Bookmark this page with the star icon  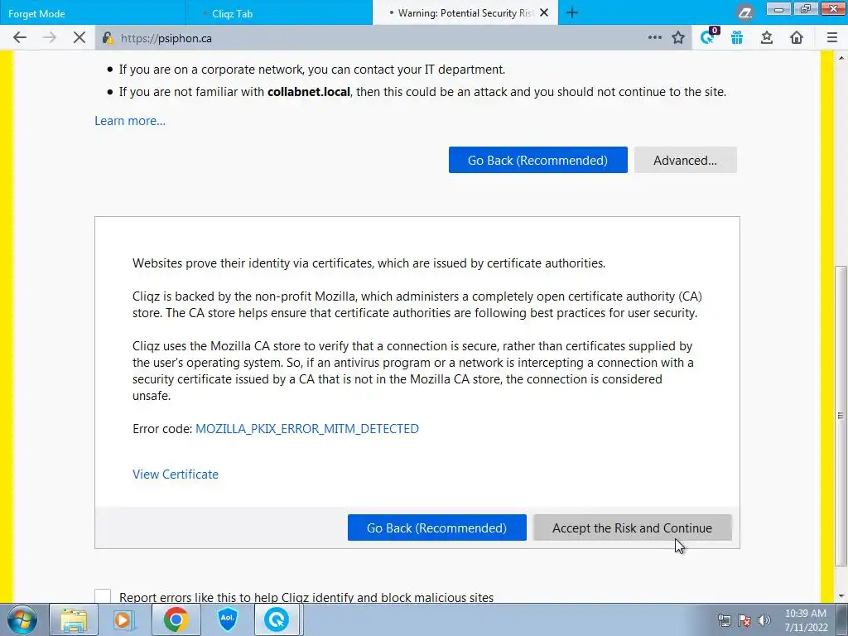[678, 37]
